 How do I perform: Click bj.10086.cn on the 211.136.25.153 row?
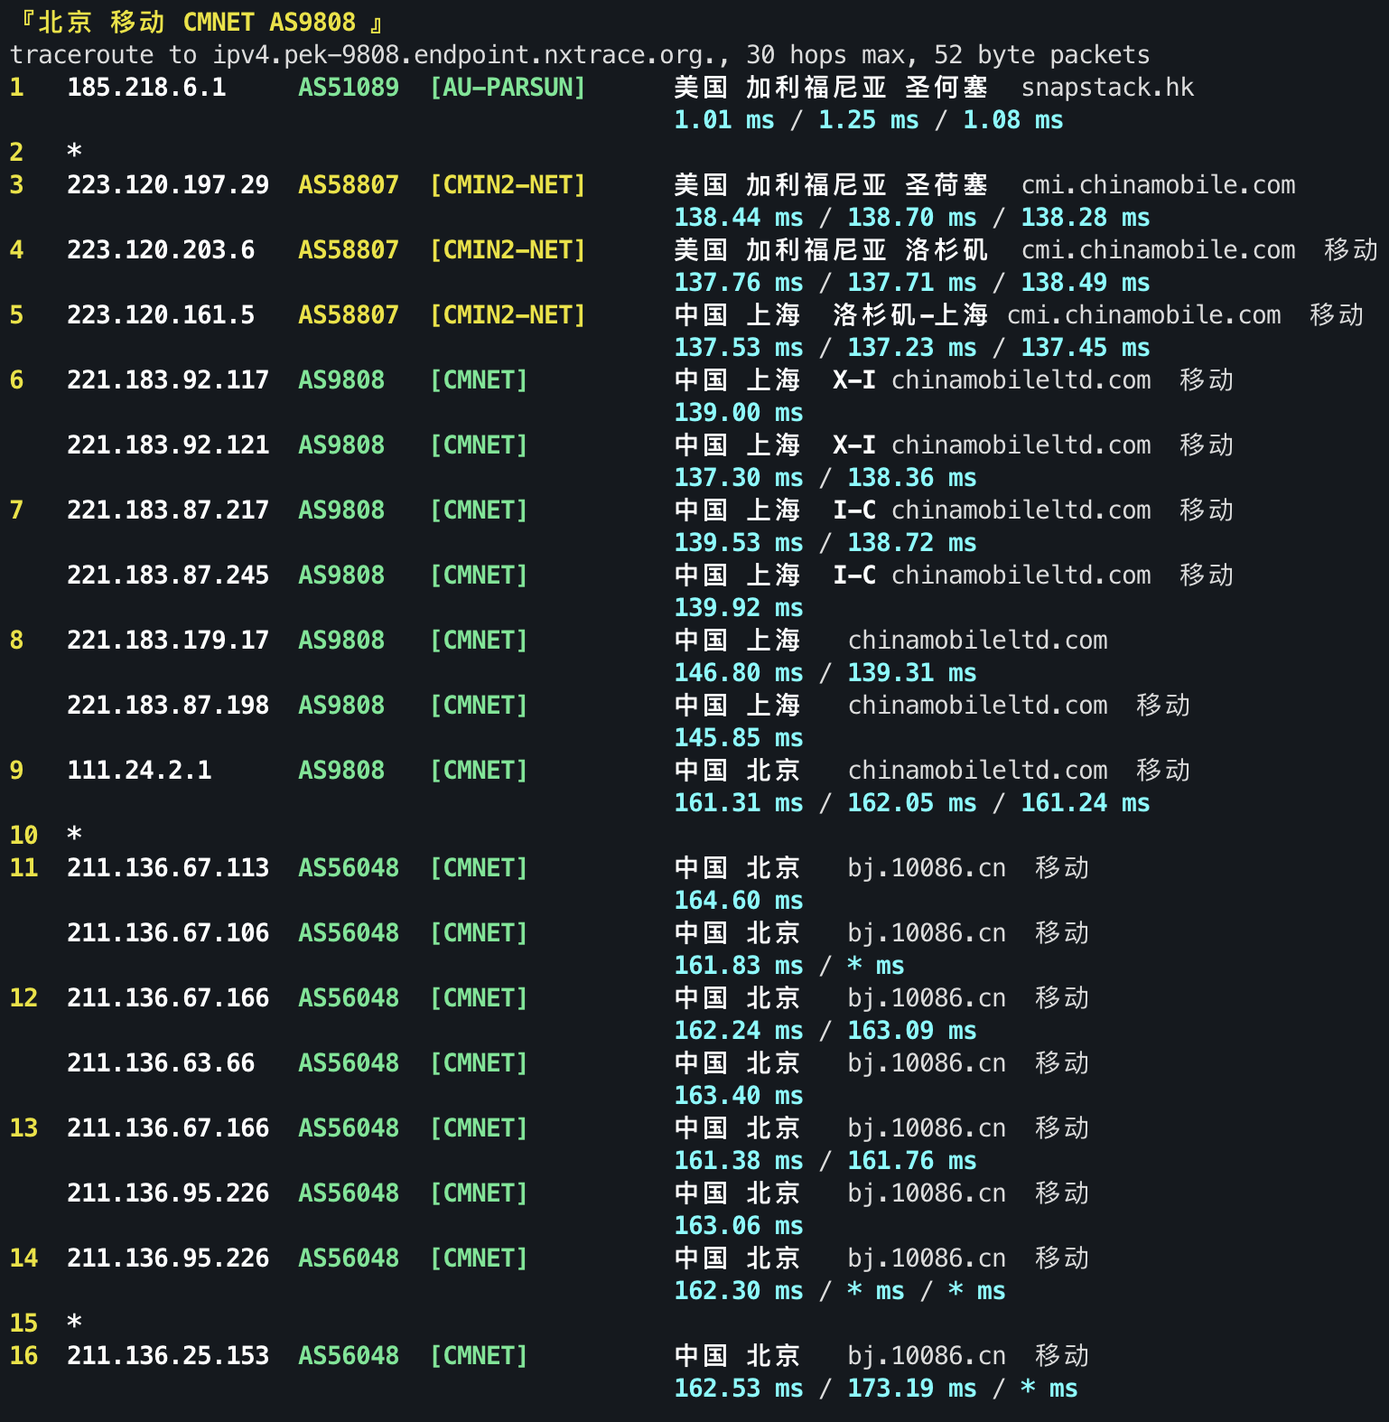coord(927,1356)
